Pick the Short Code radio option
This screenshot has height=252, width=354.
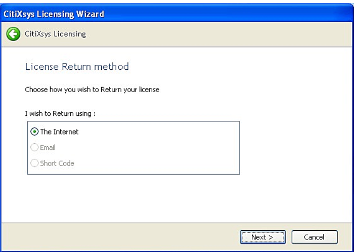tap(34, 163)
